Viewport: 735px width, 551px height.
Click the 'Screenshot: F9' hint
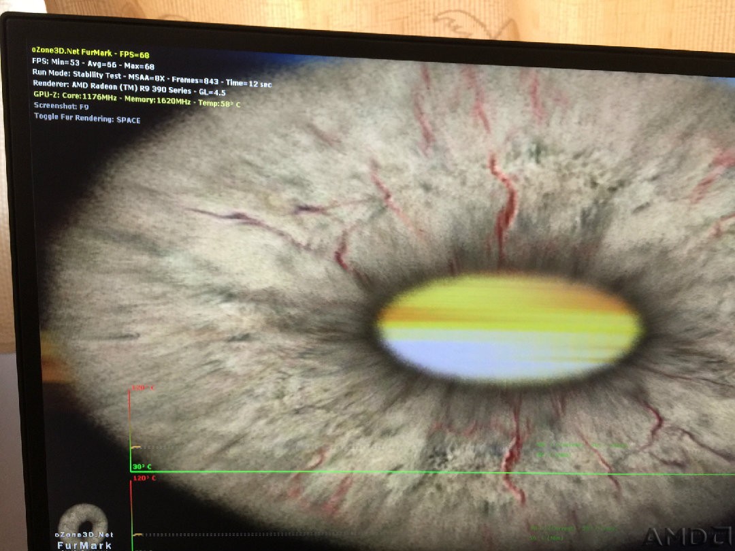point(61,106)
